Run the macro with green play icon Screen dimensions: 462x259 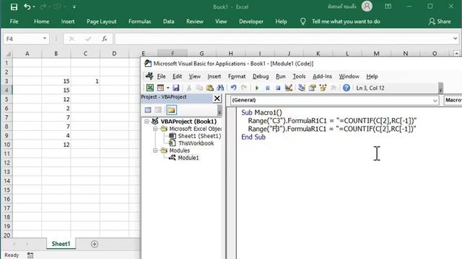(257, 88)
